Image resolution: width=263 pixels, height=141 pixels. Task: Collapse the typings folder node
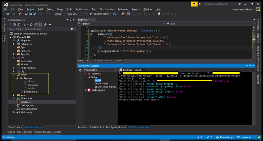[x=17, y=78]
